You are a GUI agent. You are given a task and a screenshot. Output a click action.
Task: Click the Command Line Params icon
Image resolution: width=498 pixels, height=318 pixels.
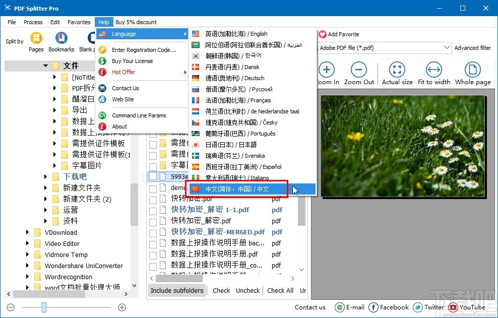pos(102,115)
